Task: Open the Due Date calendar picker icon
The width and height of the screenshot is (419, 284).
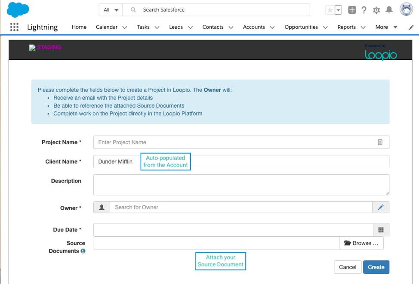Action: (x=381, y=229)
